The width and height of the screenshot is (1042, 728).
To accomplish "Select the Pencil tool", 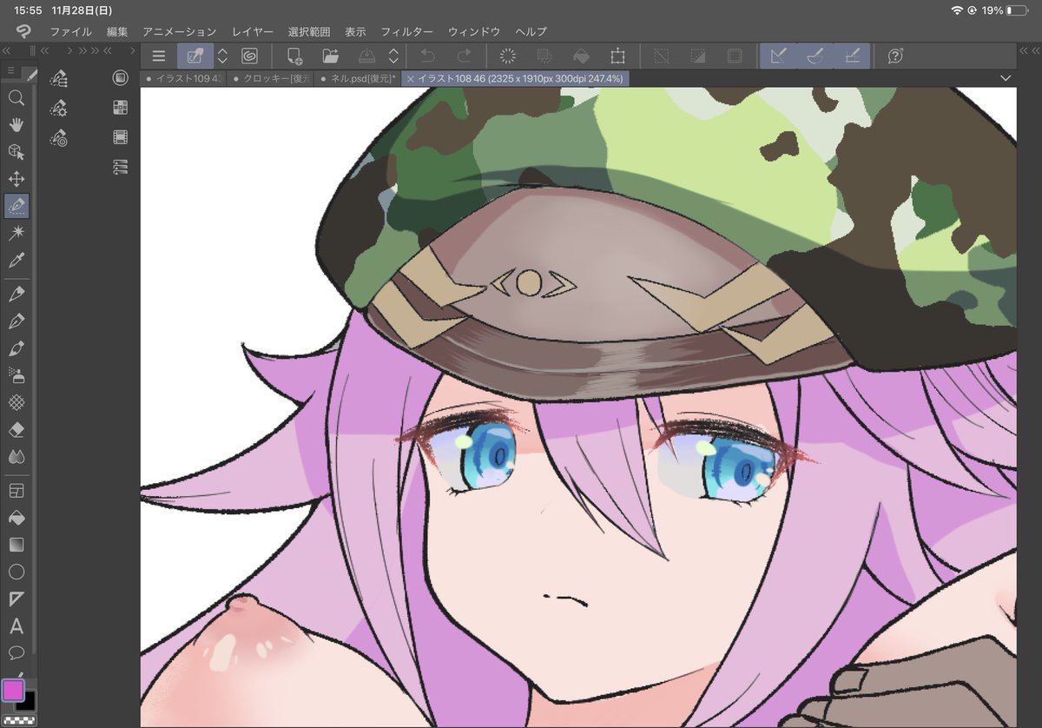I will click(16, 321).
